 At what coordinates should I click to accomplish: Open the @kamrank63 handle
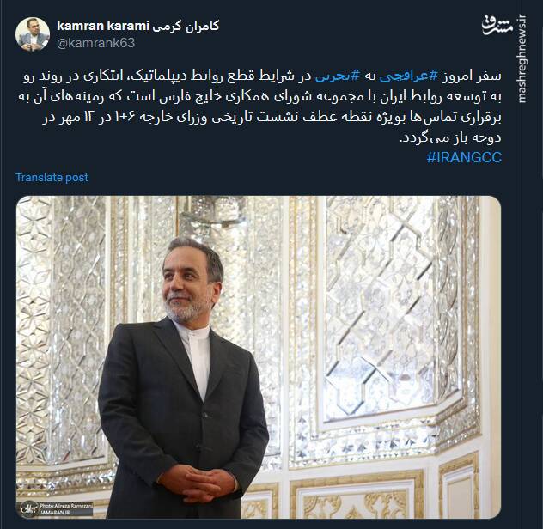click(95, 43)
